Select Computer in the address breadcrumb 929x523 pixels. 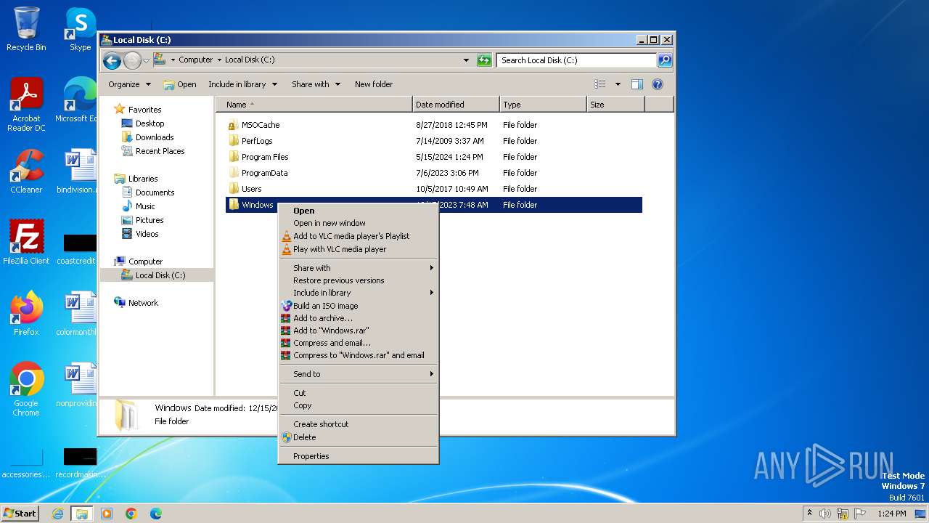point(196,60)
